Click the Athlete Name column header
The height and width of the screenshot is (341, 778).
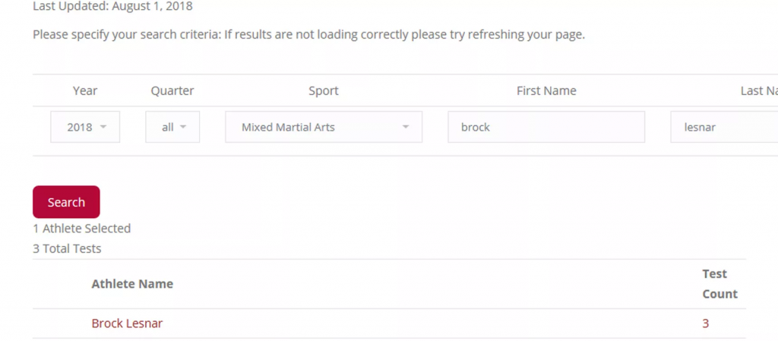click(132, 284)
